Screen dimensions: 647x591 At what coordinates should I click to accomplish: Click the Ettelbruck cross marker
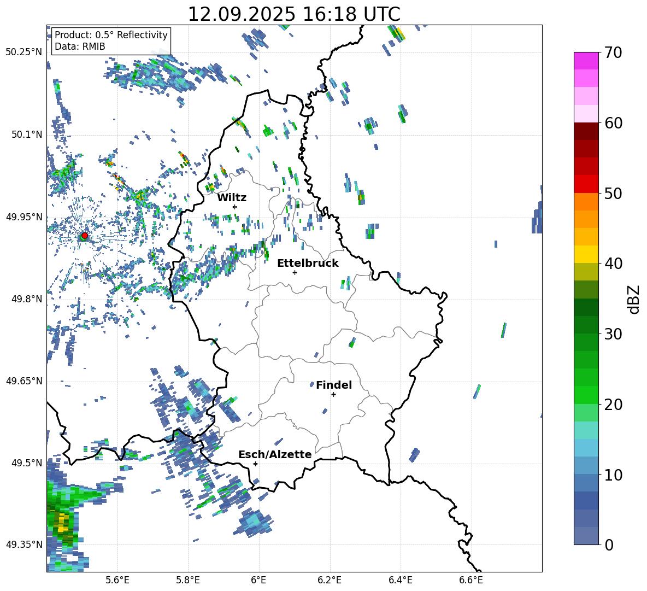[x=295, y=272]
